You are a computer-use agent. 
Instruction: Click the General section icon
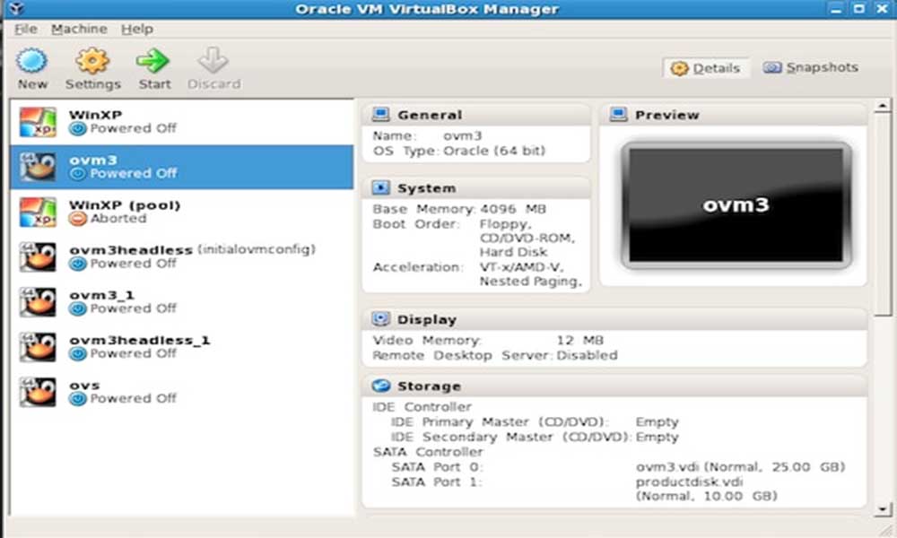tap(384, 114)
